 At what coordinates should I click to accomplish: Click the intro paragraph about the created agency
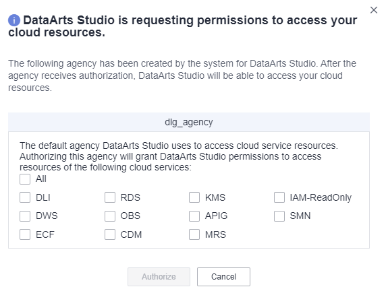[182, 75]
